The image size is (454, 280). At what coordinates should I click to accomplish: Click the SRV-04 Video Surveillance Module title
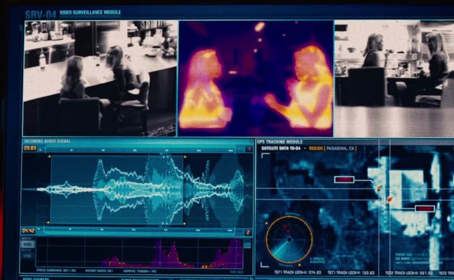click(x=72, y=13)
